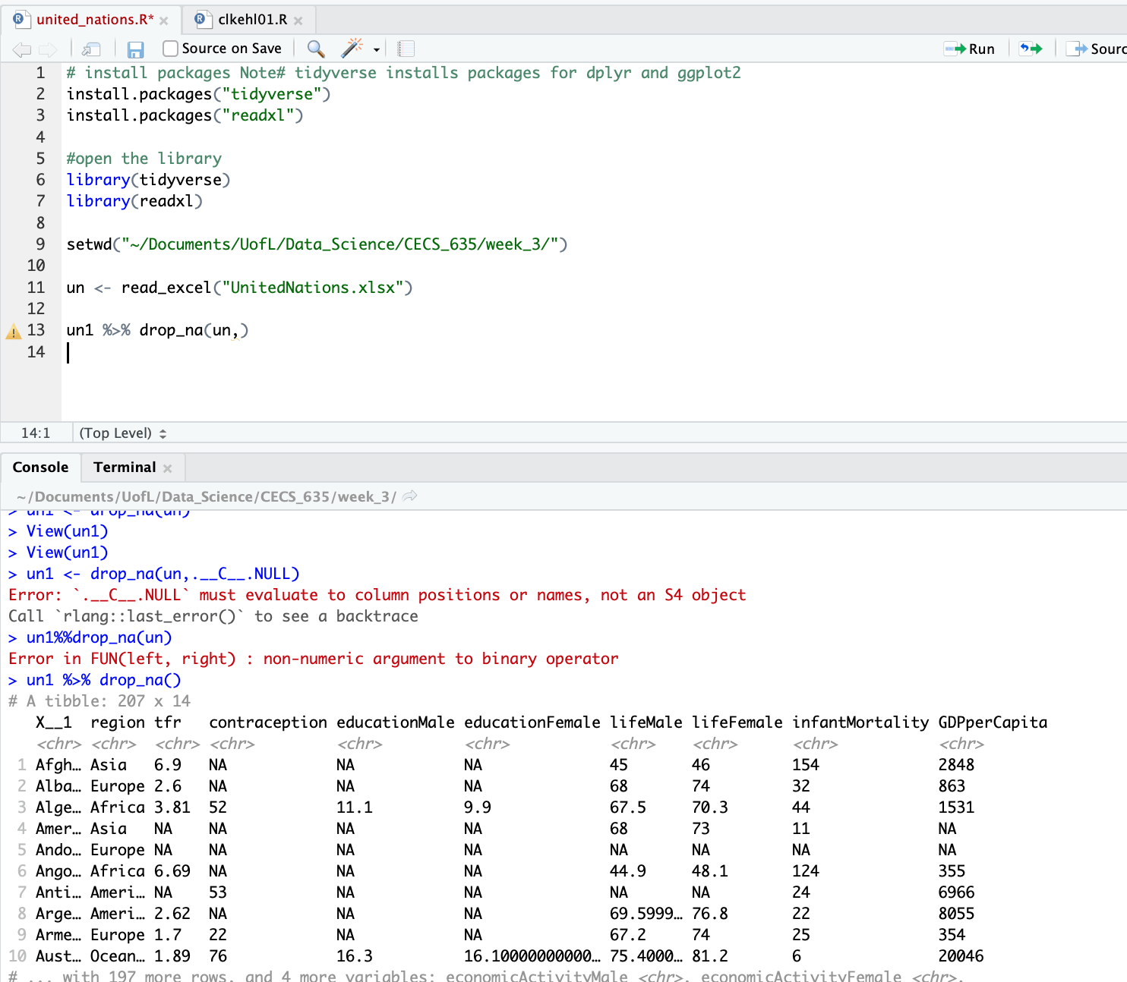1127x982 pixels.
Task: Select the Console tab
Action: (x=40, y=467)
